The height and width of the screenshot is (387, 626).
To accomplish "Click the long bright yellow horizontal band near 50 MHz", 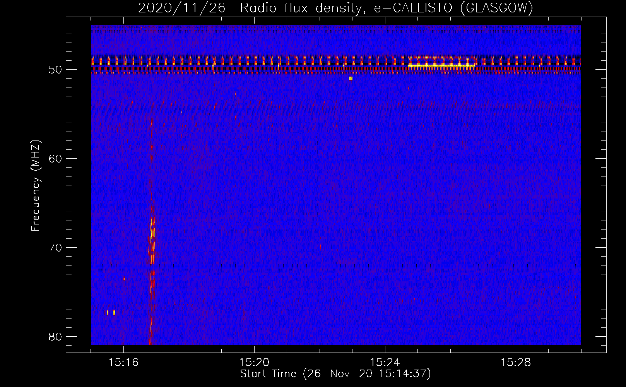I will pyautogui.click(x=441, y=66).
